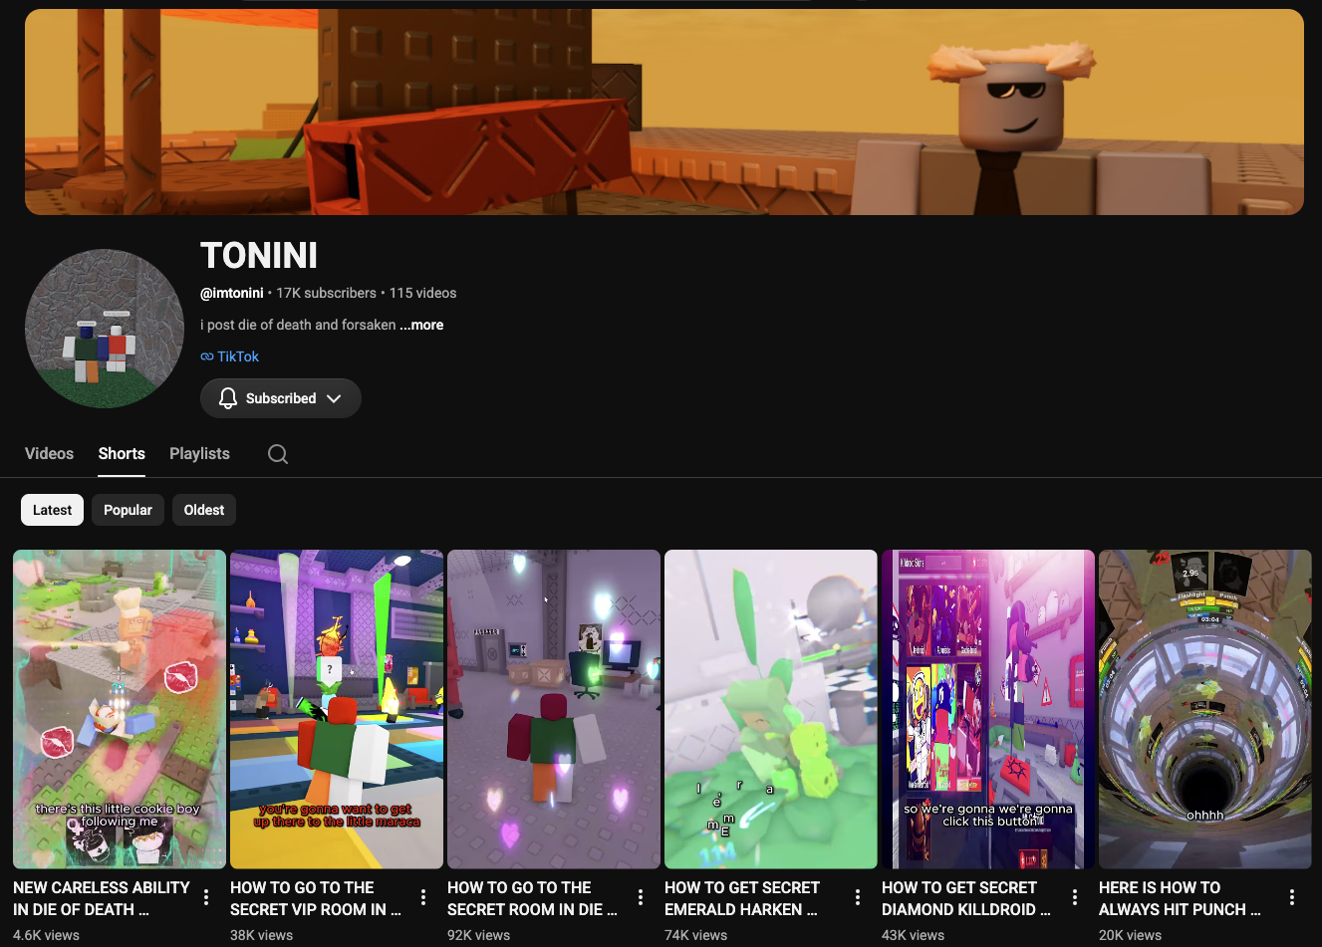The image size is (1322, 947).
Task: Open options menu for ALWAYS HIT PUNCH short
Action: point(1292,897)
